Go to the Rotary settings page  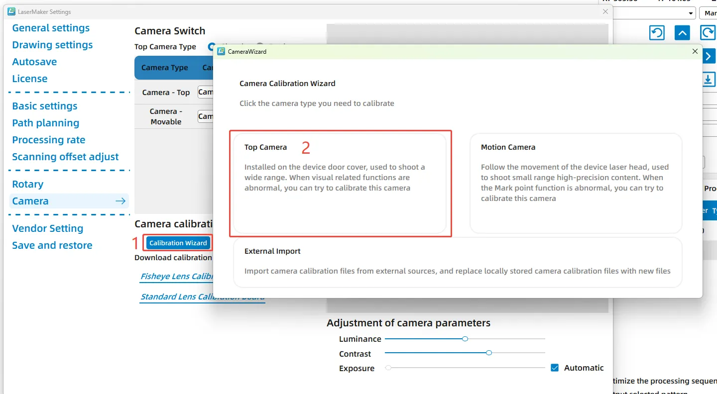click(28, 184)
